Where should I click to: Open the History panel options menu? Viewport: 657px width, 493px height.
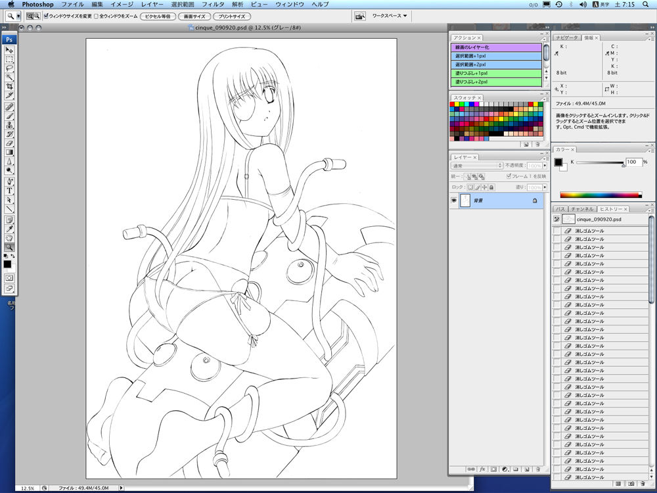[652, 210]
